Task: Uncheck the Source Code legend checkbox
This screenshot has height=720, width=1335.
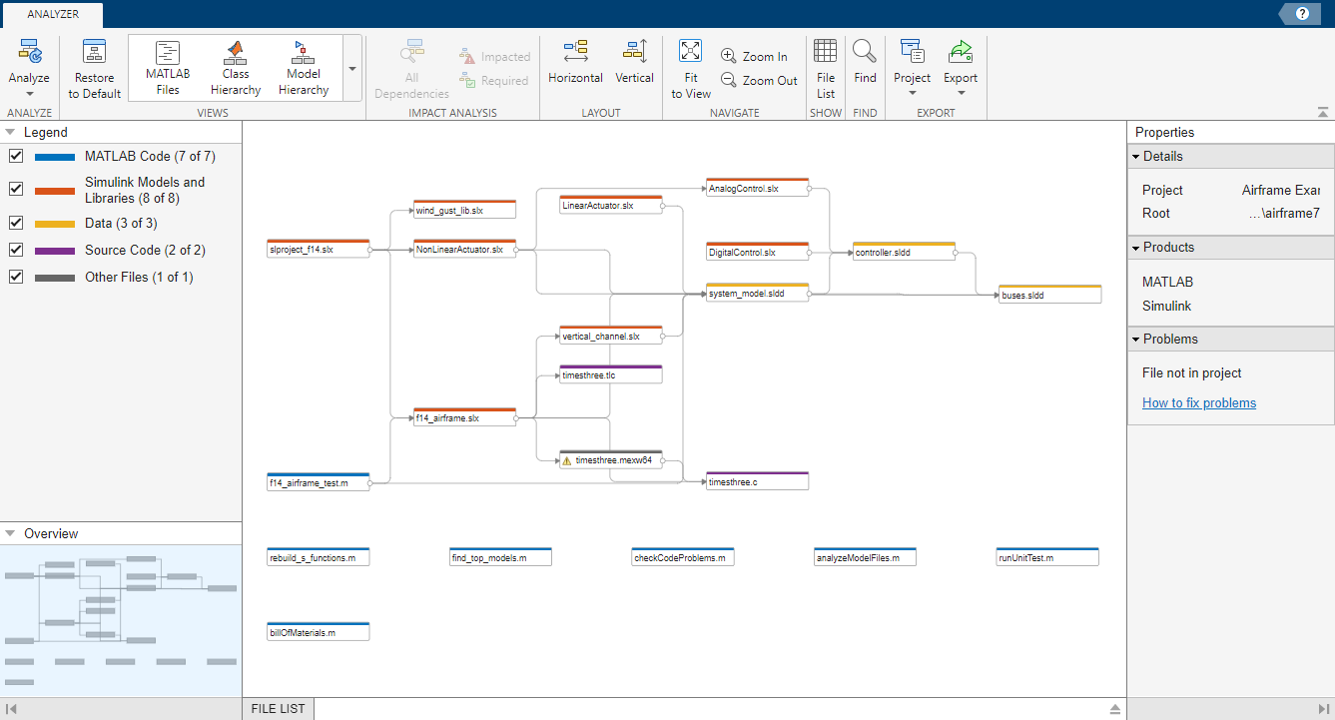Action: [16, 251]
